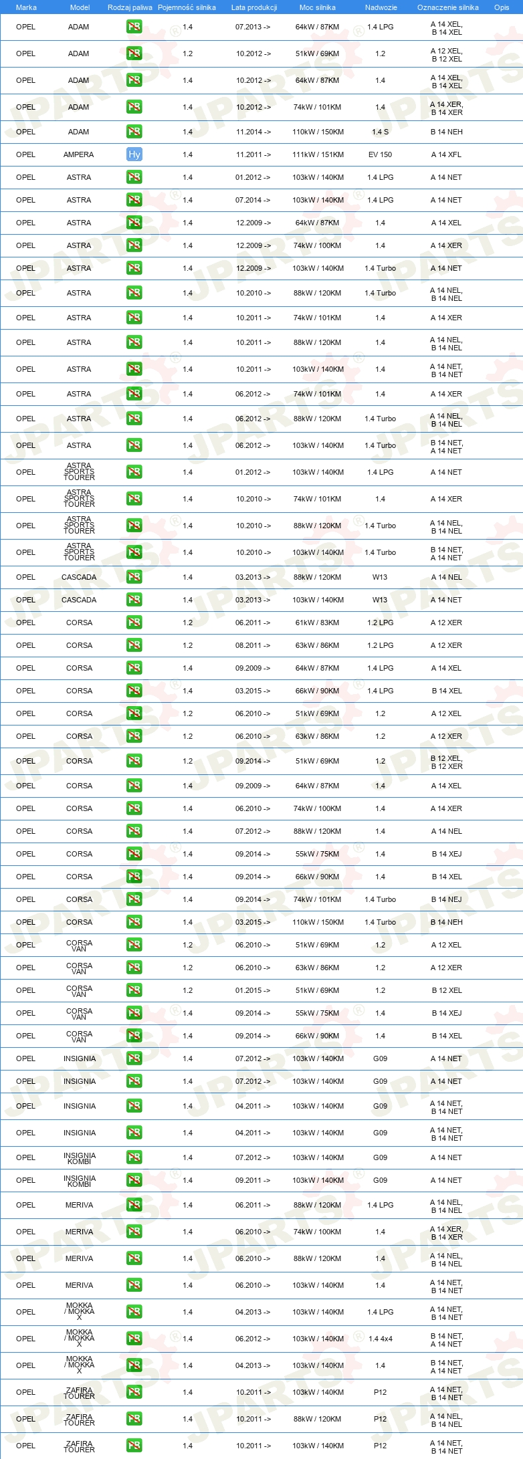Click the hybrid fuel icon in AMPERA row

coord(134,154)
